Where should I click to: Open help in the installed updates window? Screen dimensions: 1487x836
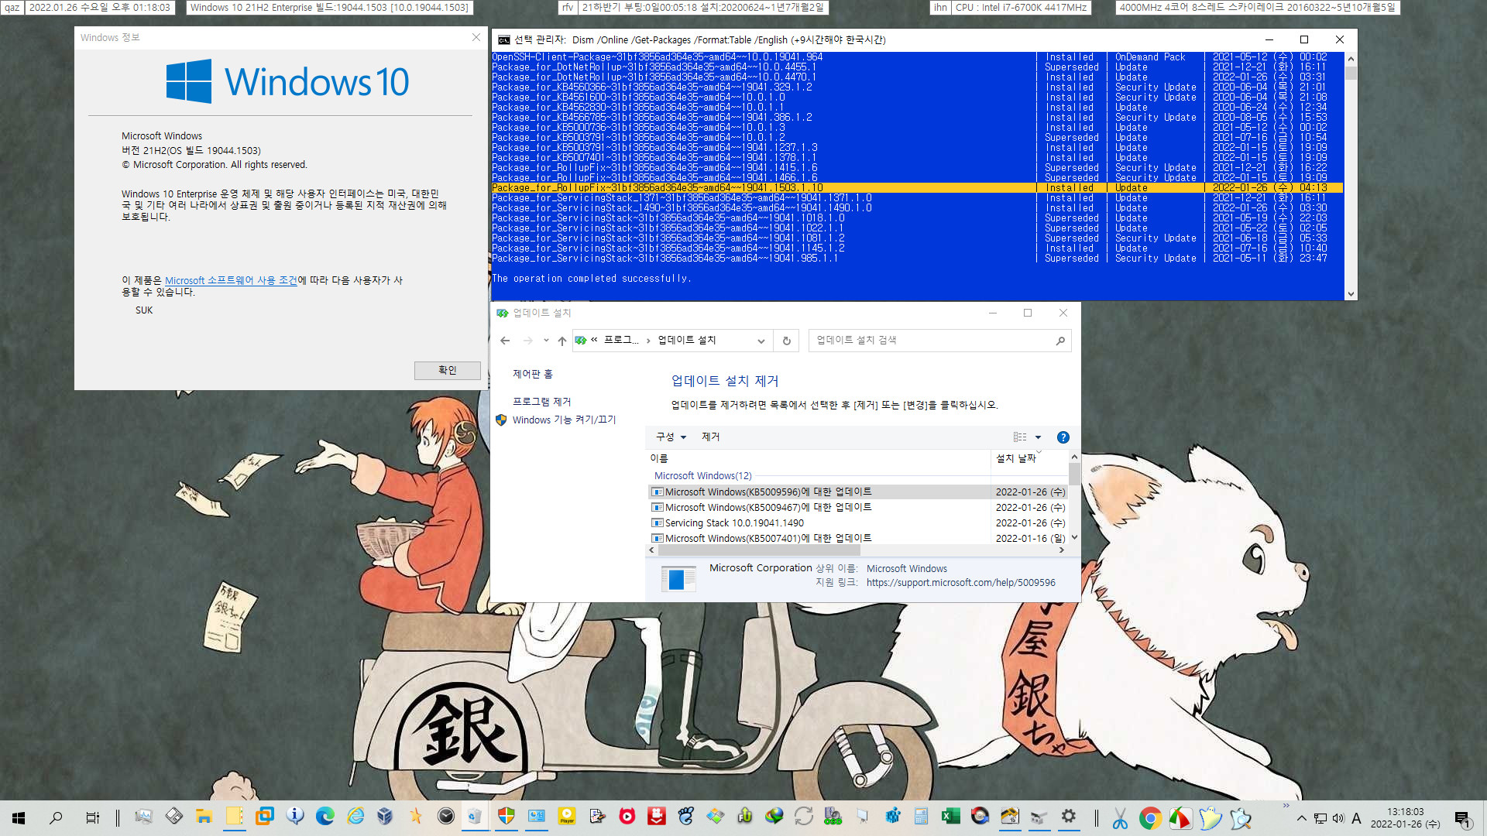[1063, 437]
